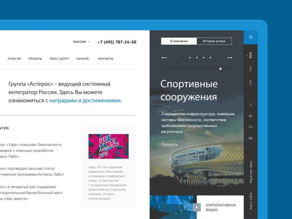Select ENG language
This screenshot has width=292, height=219.
[x=250, y=68]
